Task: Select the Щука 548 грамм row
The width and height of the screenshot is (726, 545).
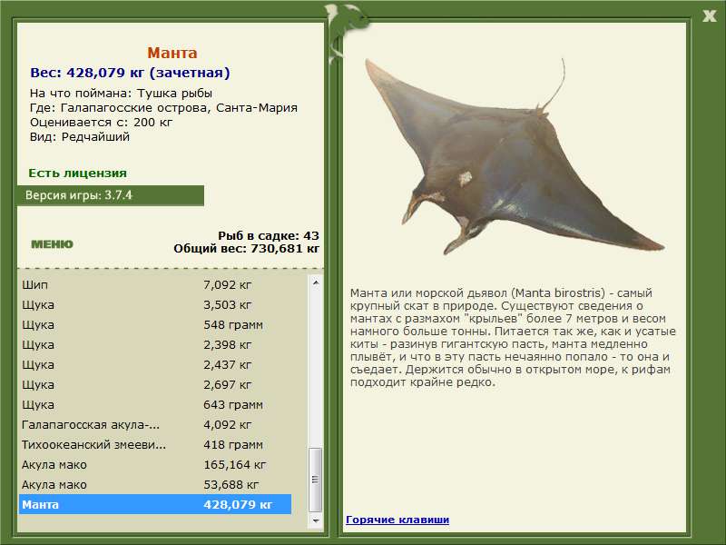Action: pos(155,325)
